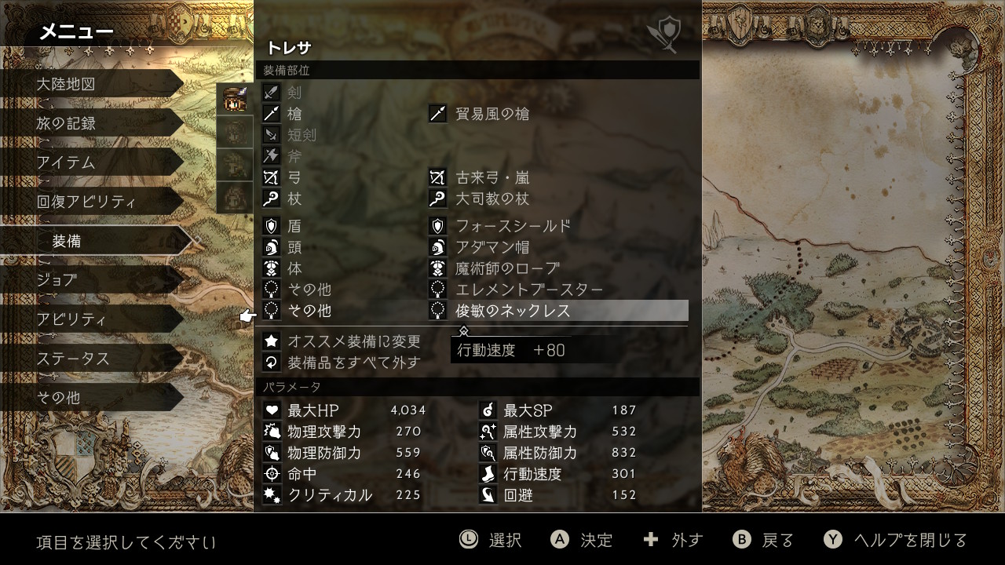Image resolution: width=1005 pixels, height=565 pixels.
Task: Click the shield (盾) slot icon
Action: click(271, 226)
